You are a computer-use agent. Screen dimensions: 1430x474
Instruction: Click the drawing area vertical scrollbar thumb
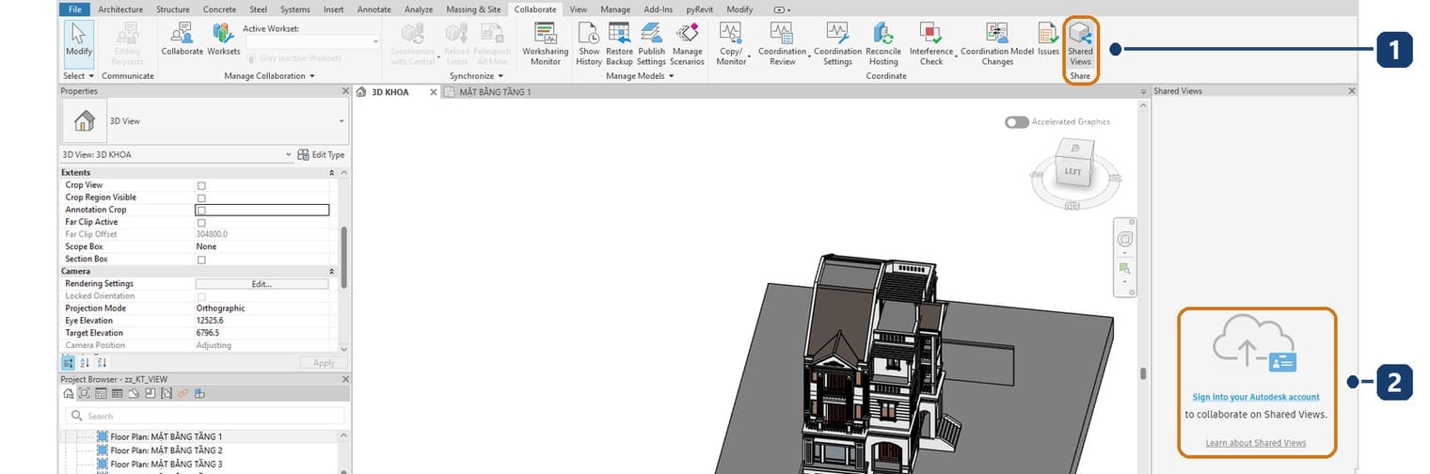[x=1143, y=373]
